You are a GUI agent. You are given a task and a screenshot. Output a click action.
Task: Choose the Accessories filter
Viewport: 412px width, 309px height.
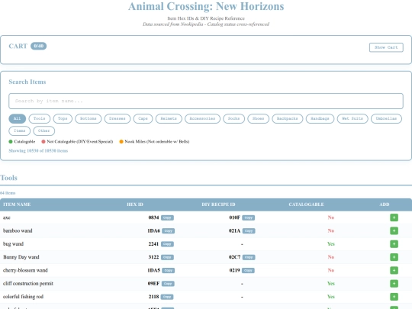coord(202,118)
